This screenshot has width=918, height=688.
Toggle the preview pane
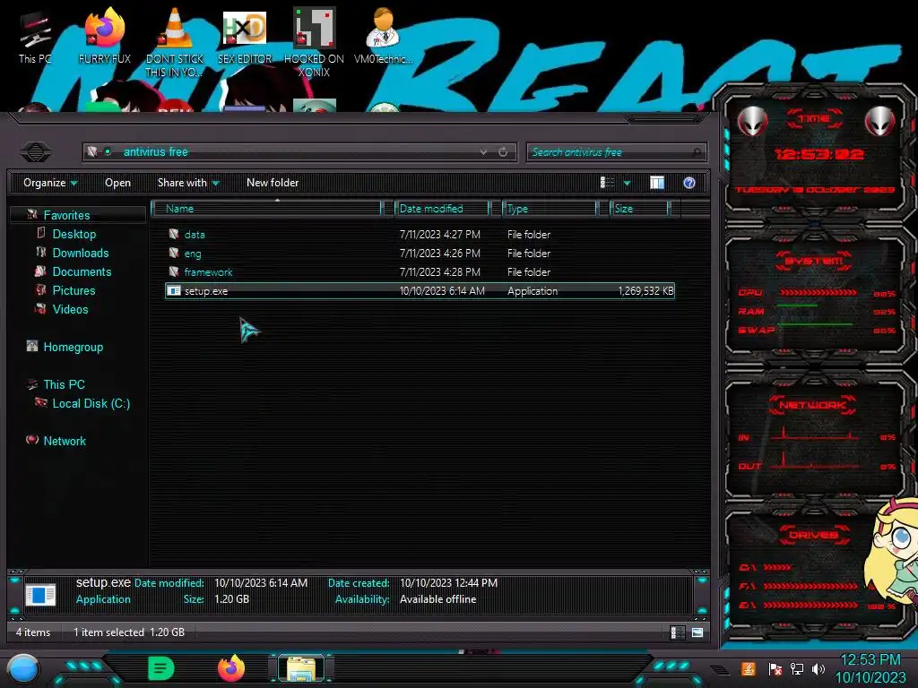point(657,183)
